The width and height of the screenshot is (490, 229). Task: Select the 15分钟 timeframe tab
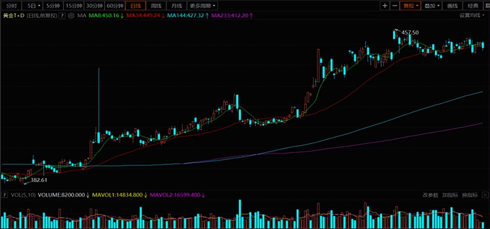[74, 6]
